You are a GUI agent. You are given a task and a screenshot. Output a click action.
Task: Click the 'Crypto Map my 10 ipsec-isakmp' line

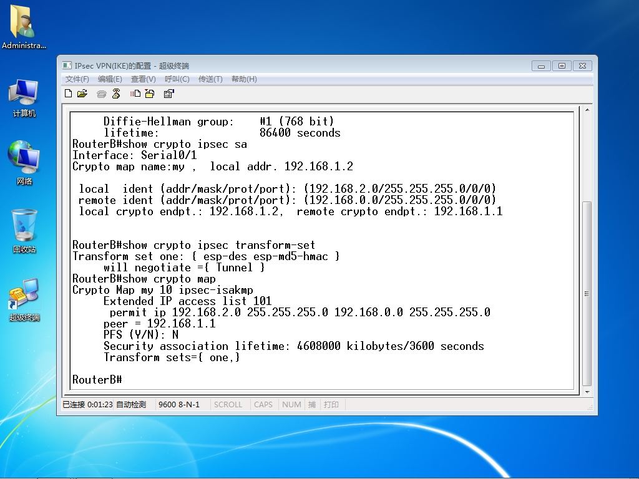tap(163, 290)
